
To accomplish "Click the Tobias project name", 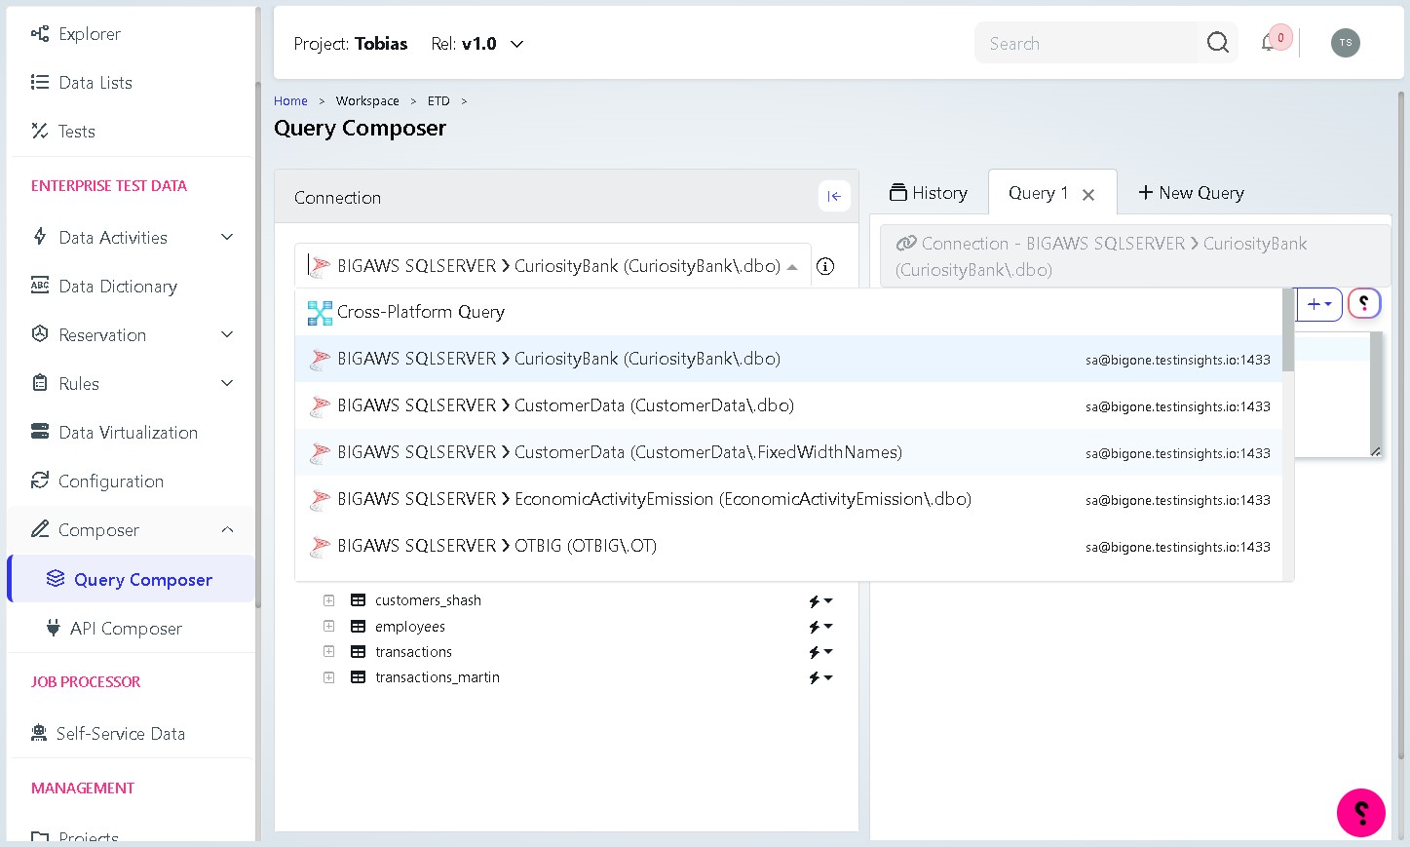I will pos(381,44).
